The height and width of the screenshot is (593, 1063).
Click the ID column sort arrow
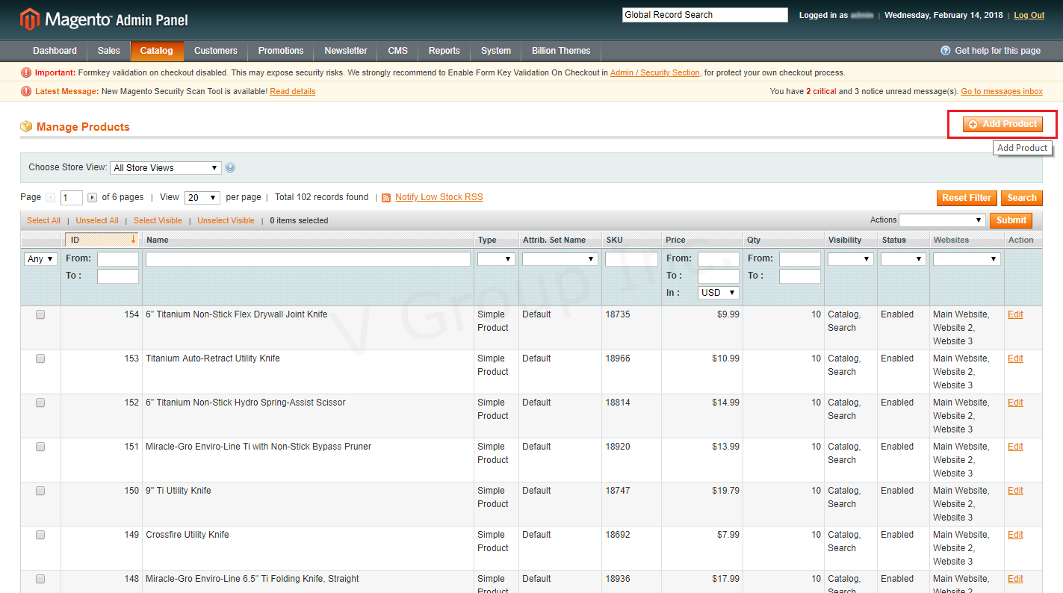pos(133,240)
